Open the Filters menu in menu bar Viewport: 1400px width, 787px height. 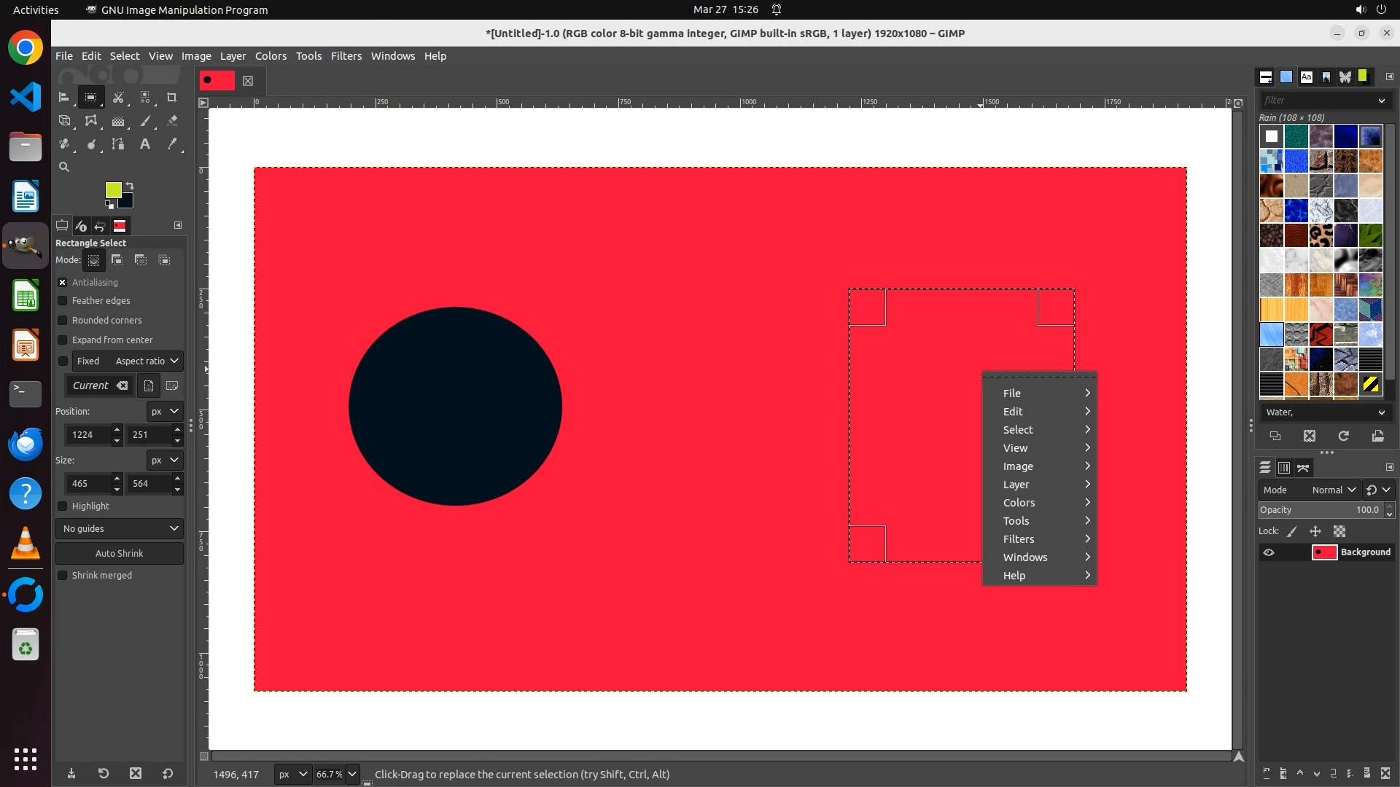[346, 56]
